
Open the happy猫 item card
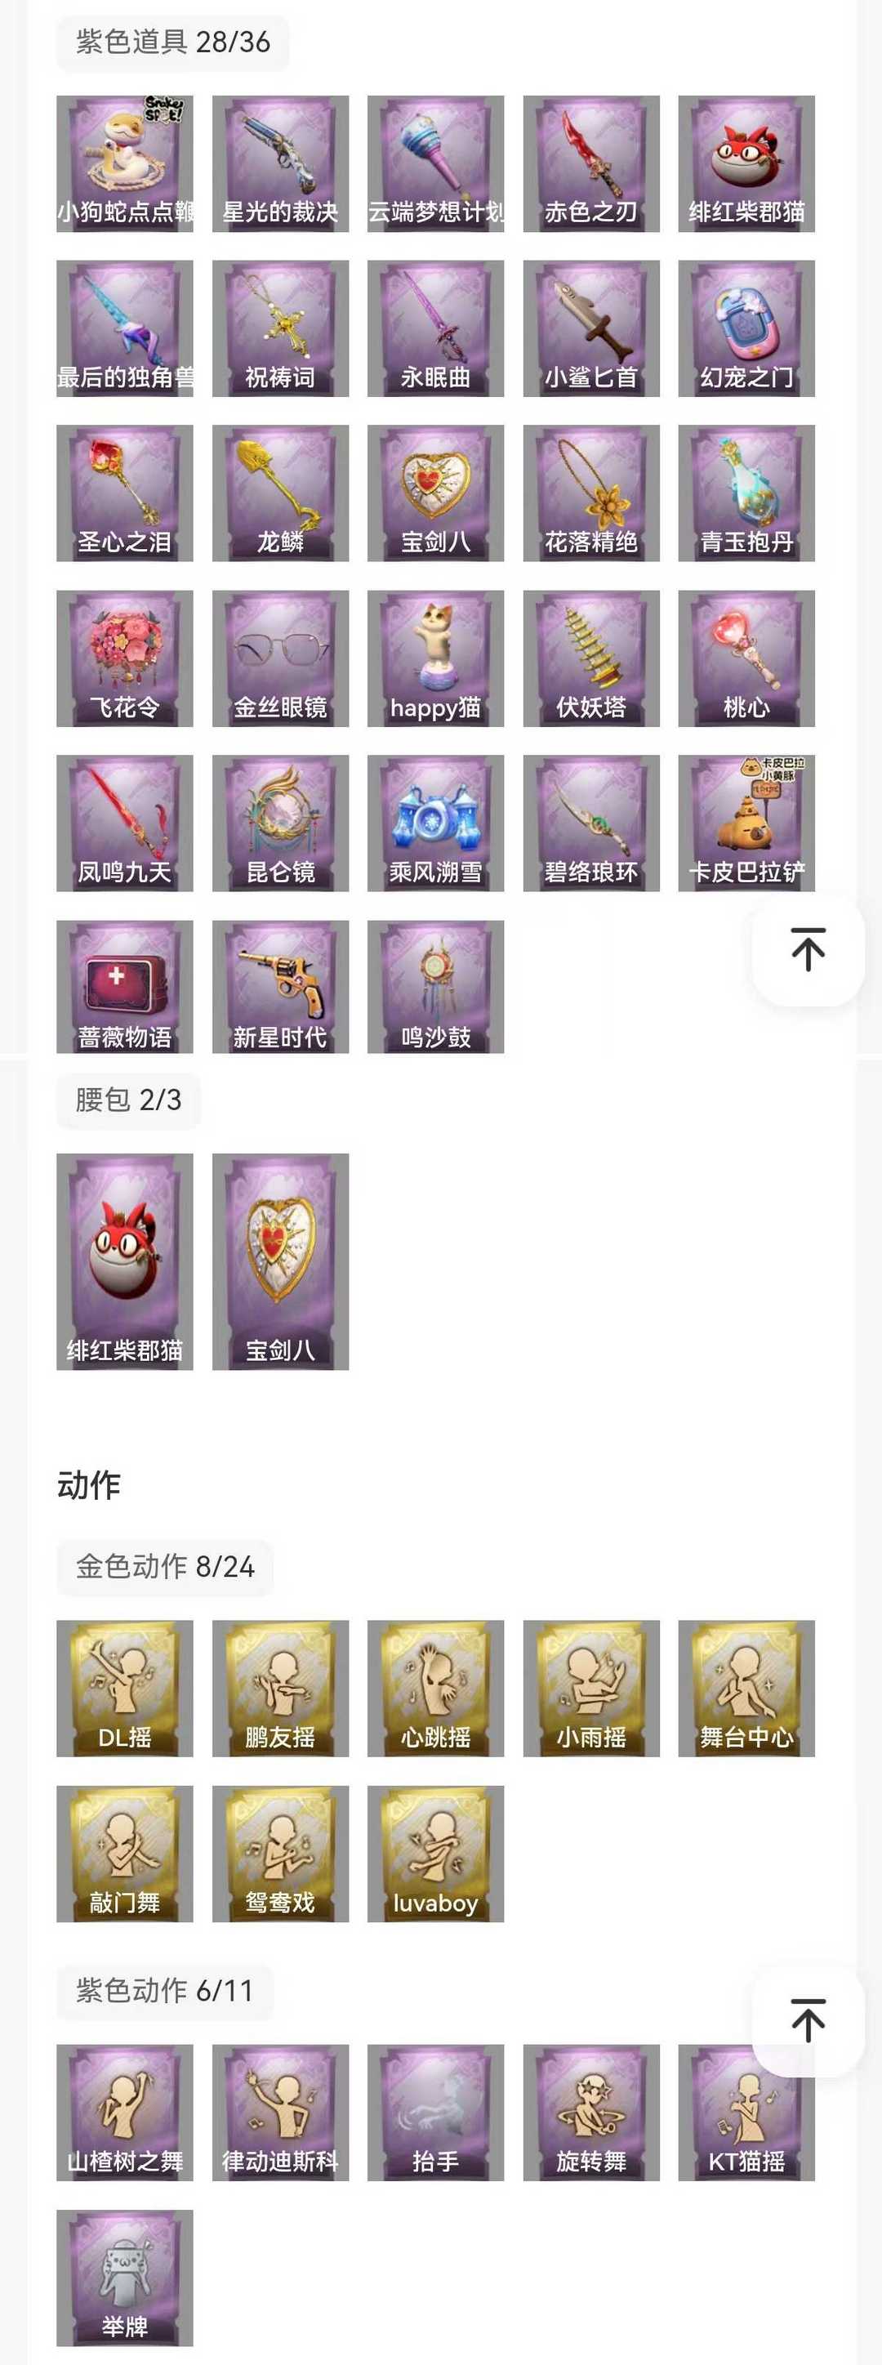coord(435,658)
